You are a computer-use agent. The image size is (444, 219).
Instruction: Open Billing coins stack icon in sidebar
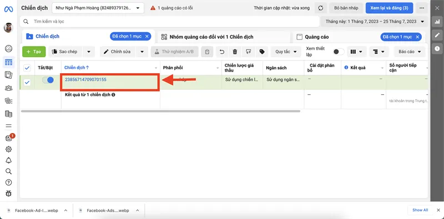(8, 114)
